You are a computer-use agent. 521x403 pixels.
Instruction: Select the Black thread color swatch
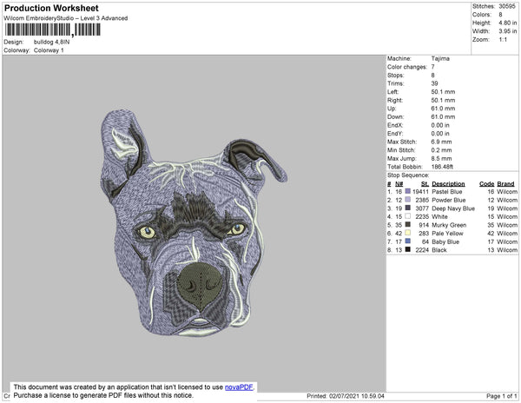pos(408,249)
